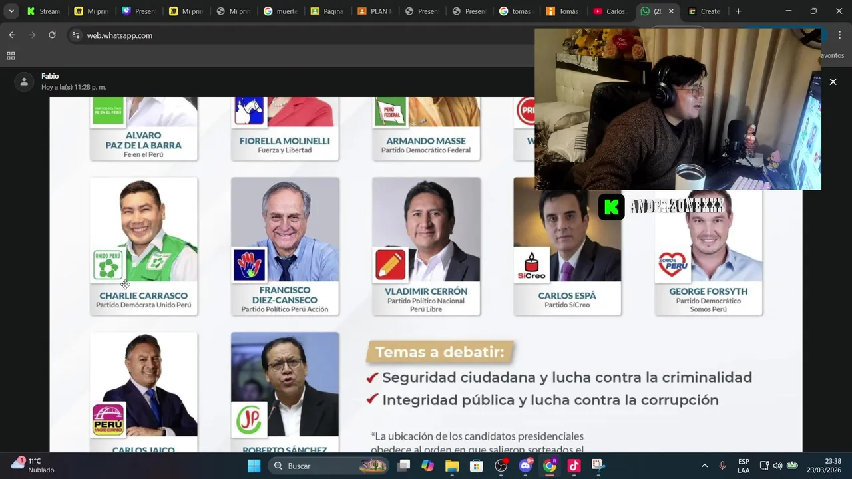Click the 'FIORELLA MOLINELLI' name text
This screenshot has width=852, height=479.
tap(284, 141)
